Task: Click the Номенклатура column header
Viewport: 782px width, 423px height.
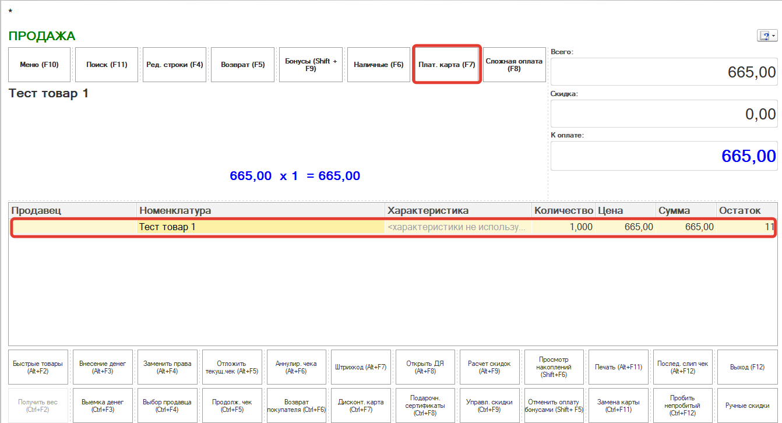Action: pos(260,210)
